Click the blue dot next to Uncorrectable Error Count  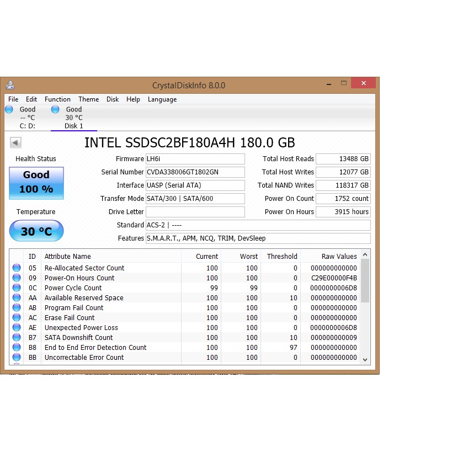click(x=17, y=357)
